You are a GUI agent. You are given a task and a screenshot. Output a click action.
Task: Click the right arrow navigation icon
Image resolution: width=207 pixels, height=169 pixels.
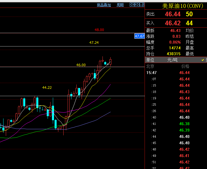137,5
